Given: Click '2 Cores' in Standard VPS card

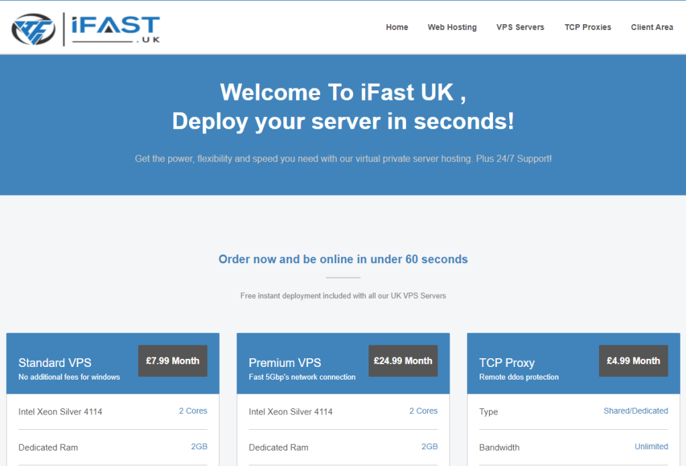Looking at the screenshot, I should [x=193, y=411].
